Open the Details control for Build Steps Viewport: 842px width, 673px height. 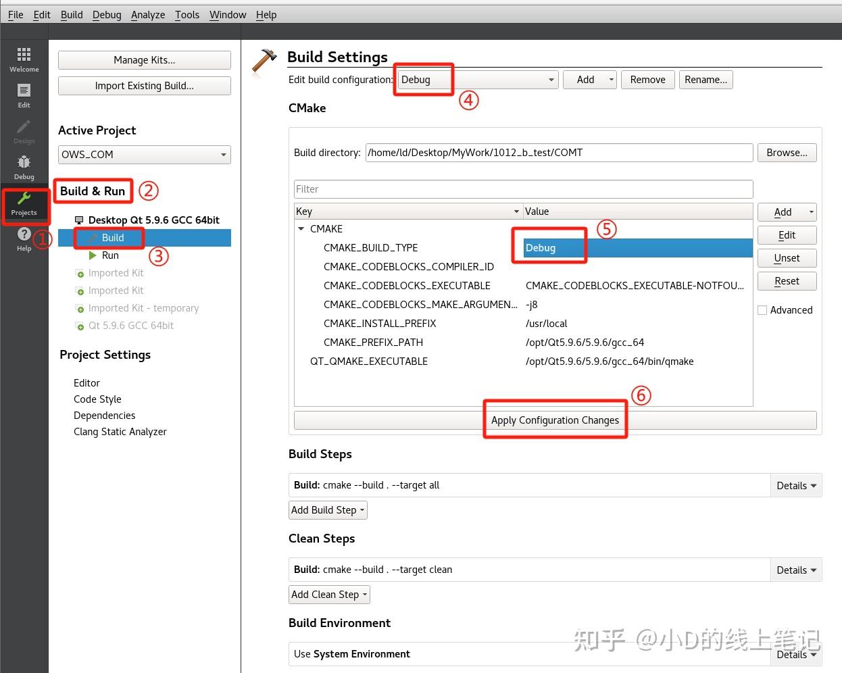click(x=795, y=485)
